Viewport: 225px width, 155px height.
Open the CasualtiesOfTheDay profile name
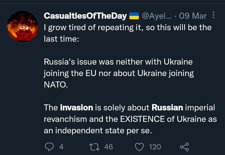click(85, 16)
